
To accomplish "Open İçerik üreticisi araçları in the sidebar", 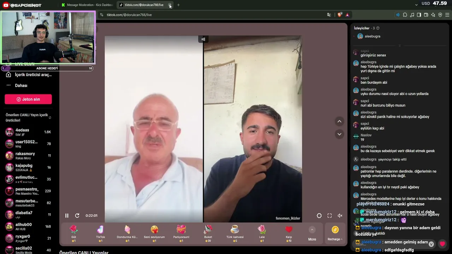I will click(30, 75).
